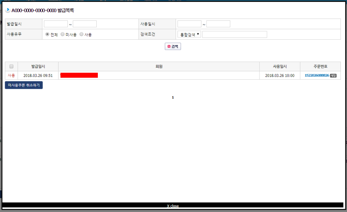Tick the select-all checkbox in the table header
Viewport: 347px width, 212px height.
point(11,66)
